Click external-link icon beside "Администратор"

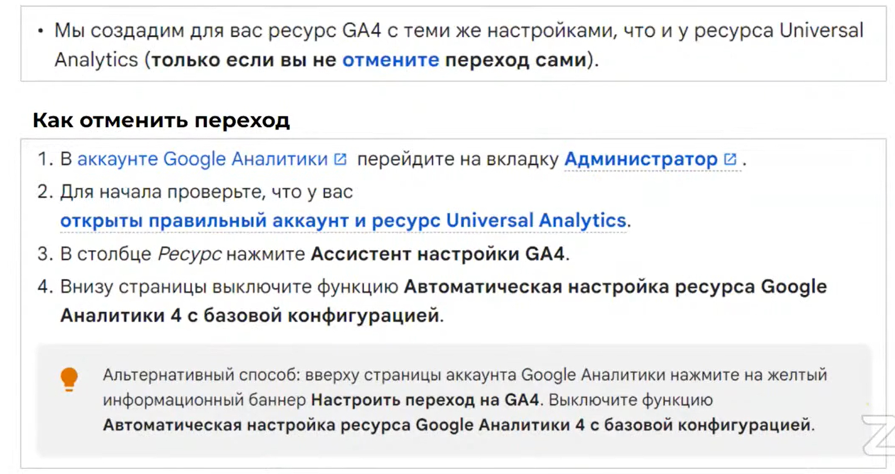click(730, 159)
